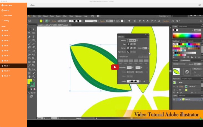
Task: Select the Selection tool in Illustrator toolbox
Action: click(29, 29)
